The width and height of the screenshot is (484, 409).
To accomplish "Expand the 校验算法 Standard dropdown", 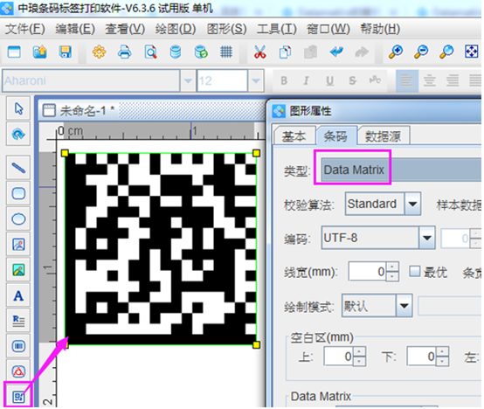I will pos(412,204).
